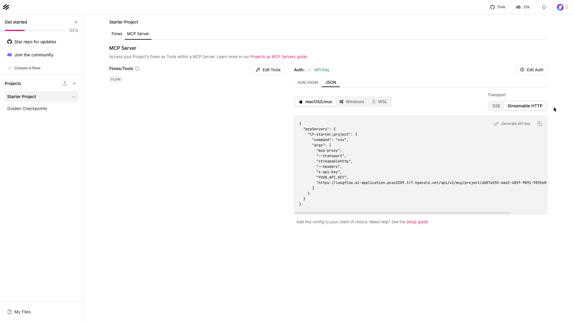Open the user profile avatar menu
This screenshot has height=322, width=573.
point(563,7)
